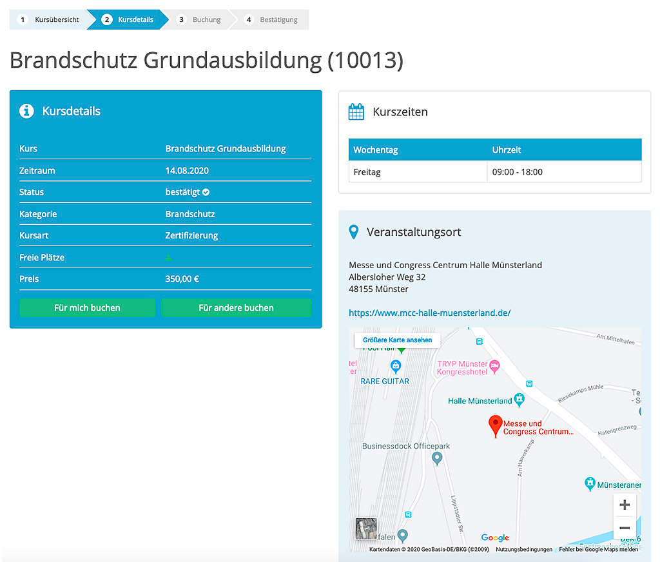Click the bus stop icon near Am Mittelhafen
Screen dimensions: 660x562
coord(479,342)
